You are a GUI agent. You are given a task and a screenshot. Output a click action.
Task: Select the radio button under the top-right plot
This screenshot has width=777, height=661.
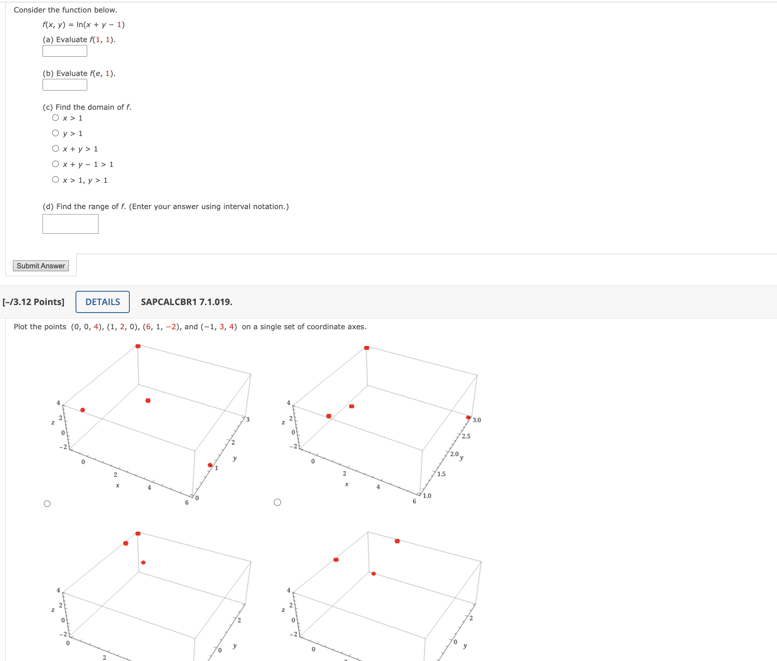277,502
